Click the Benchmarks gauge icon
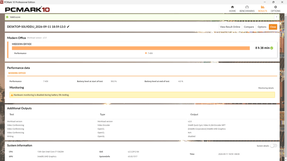 click(247, 7)
